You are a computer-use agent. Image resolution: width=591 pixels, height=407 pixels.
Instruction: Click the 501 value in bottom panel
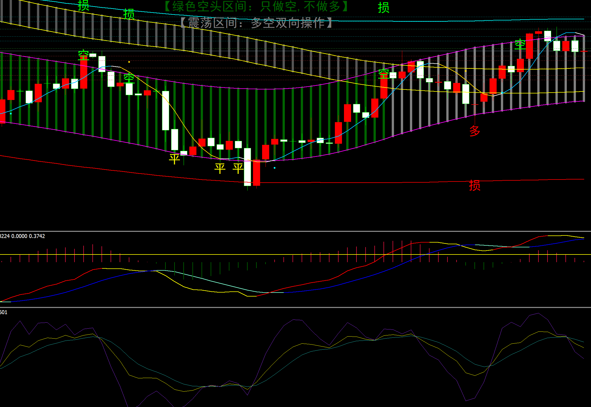point(3,312)
